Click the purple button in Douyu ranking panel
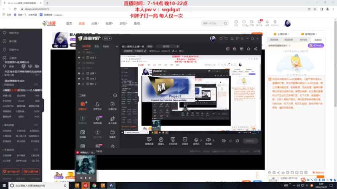Screen dimensions: 337x189 click(x=316, y=45)
